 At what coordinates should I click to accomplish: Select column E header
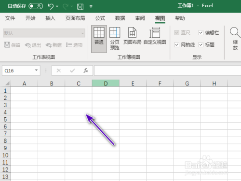click(133, 84)
